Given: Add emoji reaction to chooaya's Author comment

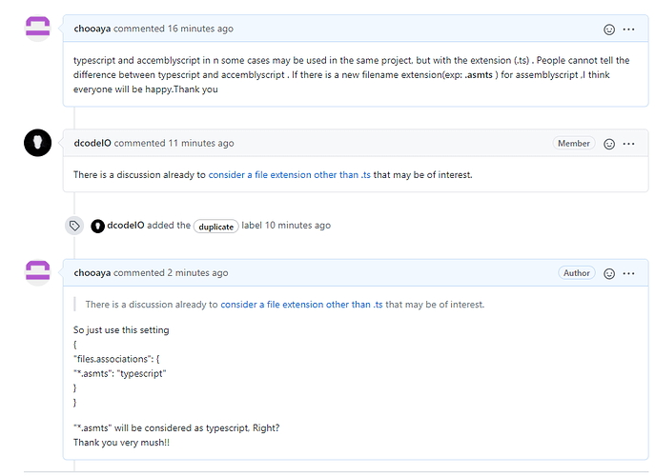Looking at the screenshot, I should click(609, 272).
